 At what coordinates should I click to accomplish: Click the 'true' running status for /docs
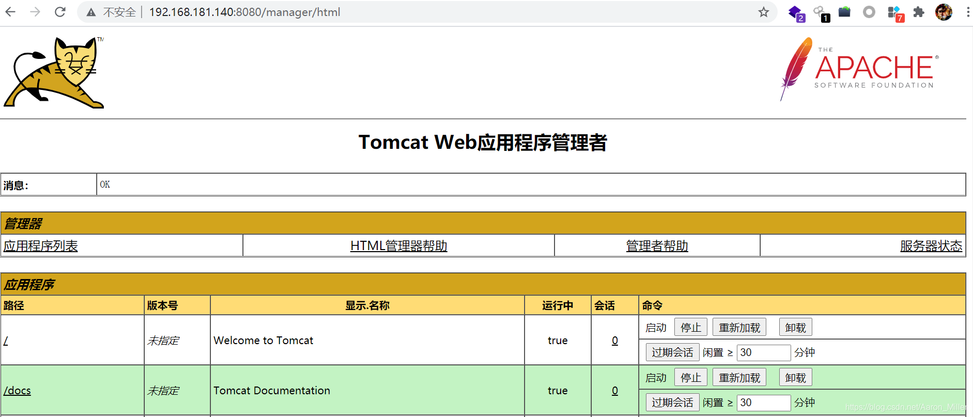[x=558, y=391]
